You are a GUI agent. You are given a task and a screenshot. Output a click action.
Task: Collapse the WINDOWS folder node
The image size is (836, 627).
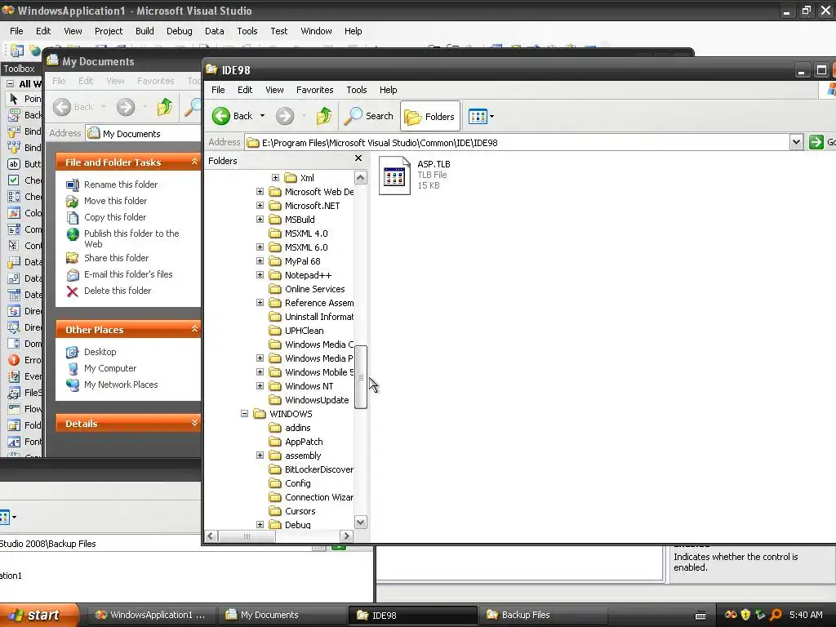[x=244, y=413]
